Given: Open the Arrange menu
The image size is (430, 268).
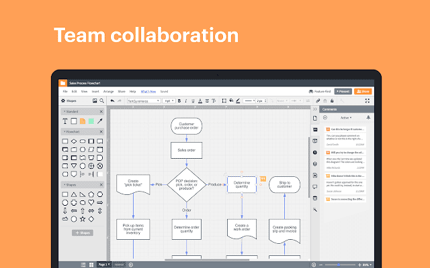Looking at the screenshot, I should (108, 90).
